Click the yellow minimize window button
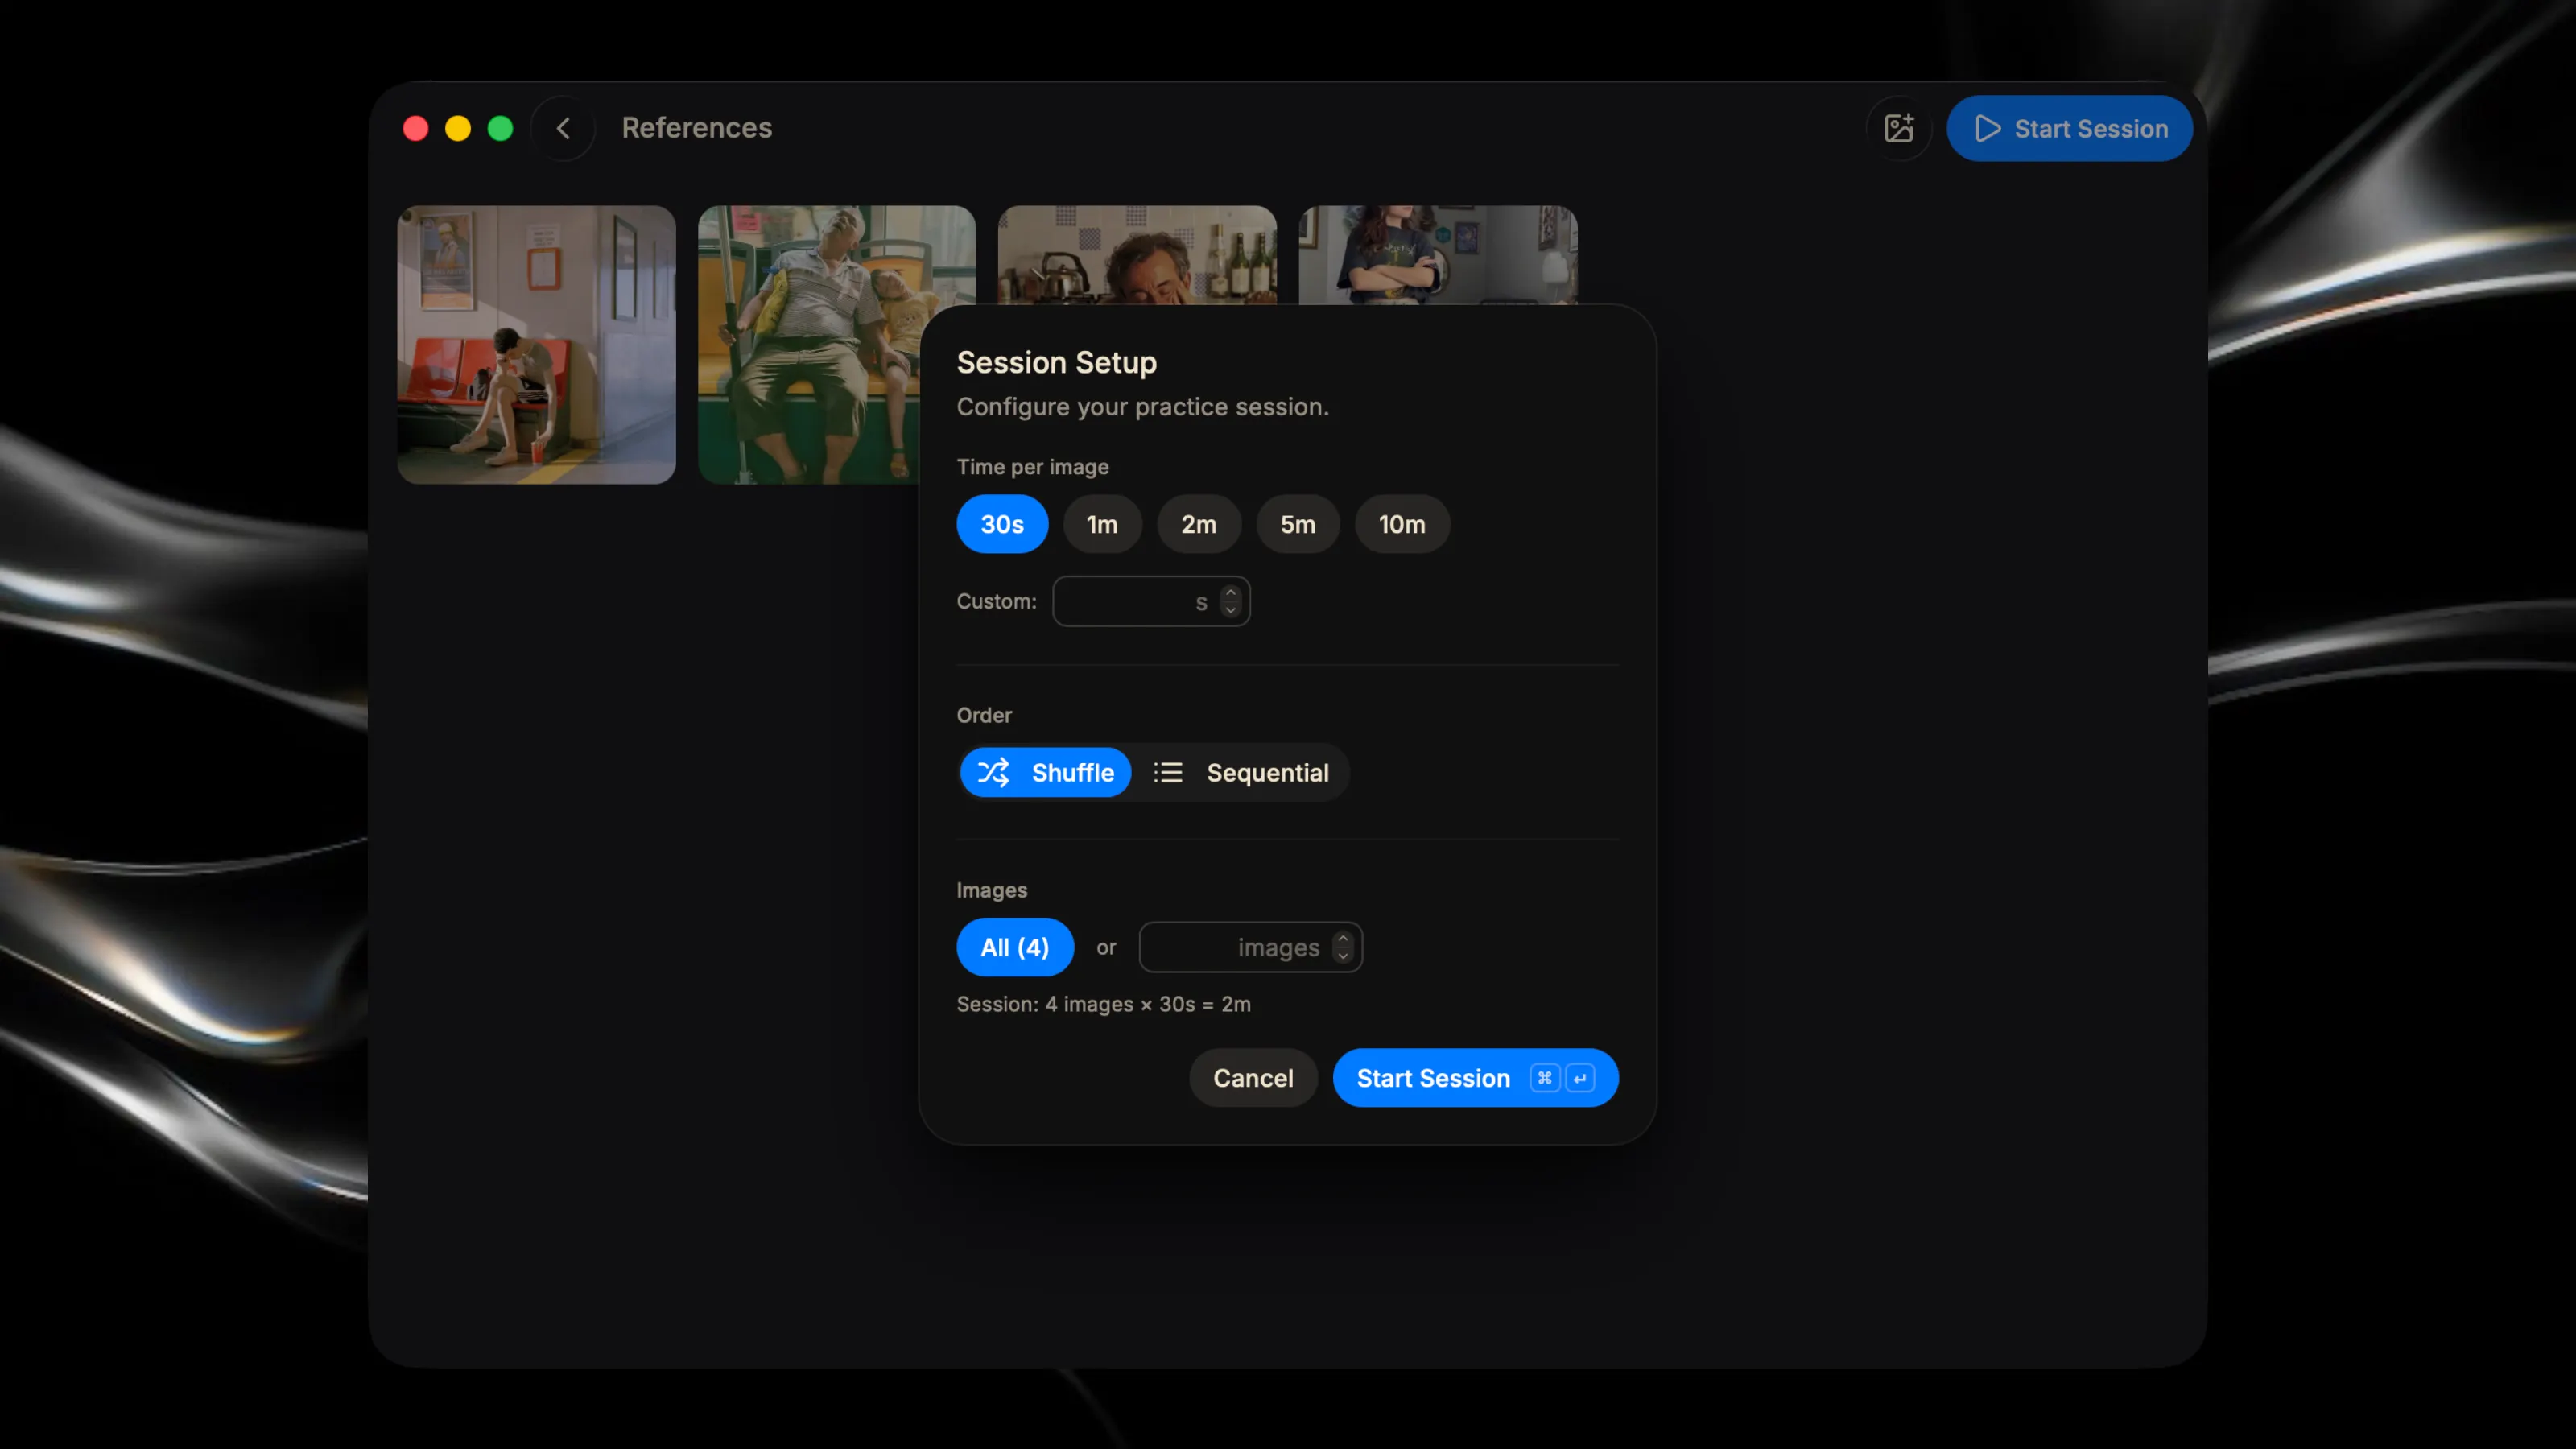2576x1449 pixels. tap(458, 128)
